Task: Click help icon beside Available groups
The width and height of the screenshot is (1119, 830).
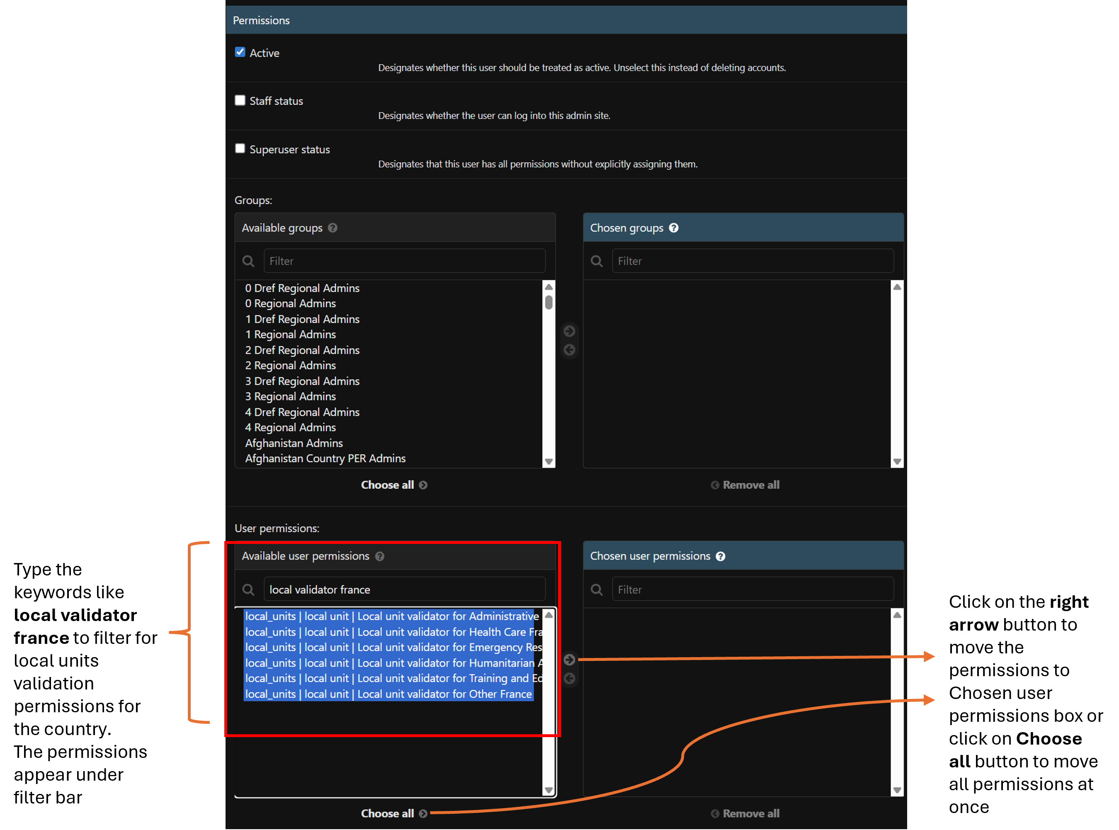Action: coord(333,228)
